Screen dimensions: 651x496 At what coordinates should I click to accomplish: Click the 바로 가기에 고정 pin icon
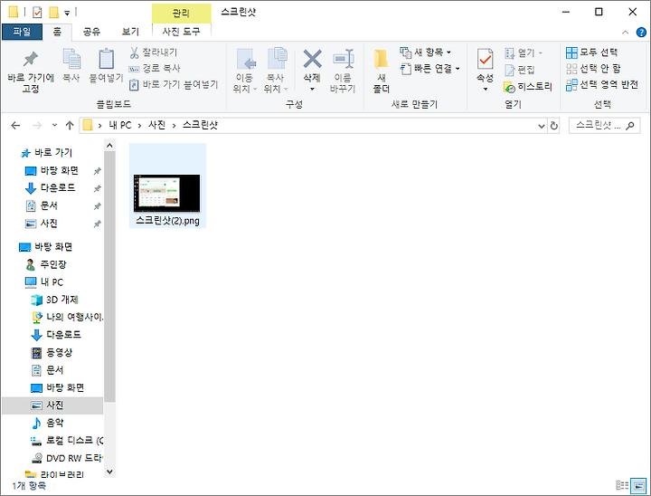(31, 60)
